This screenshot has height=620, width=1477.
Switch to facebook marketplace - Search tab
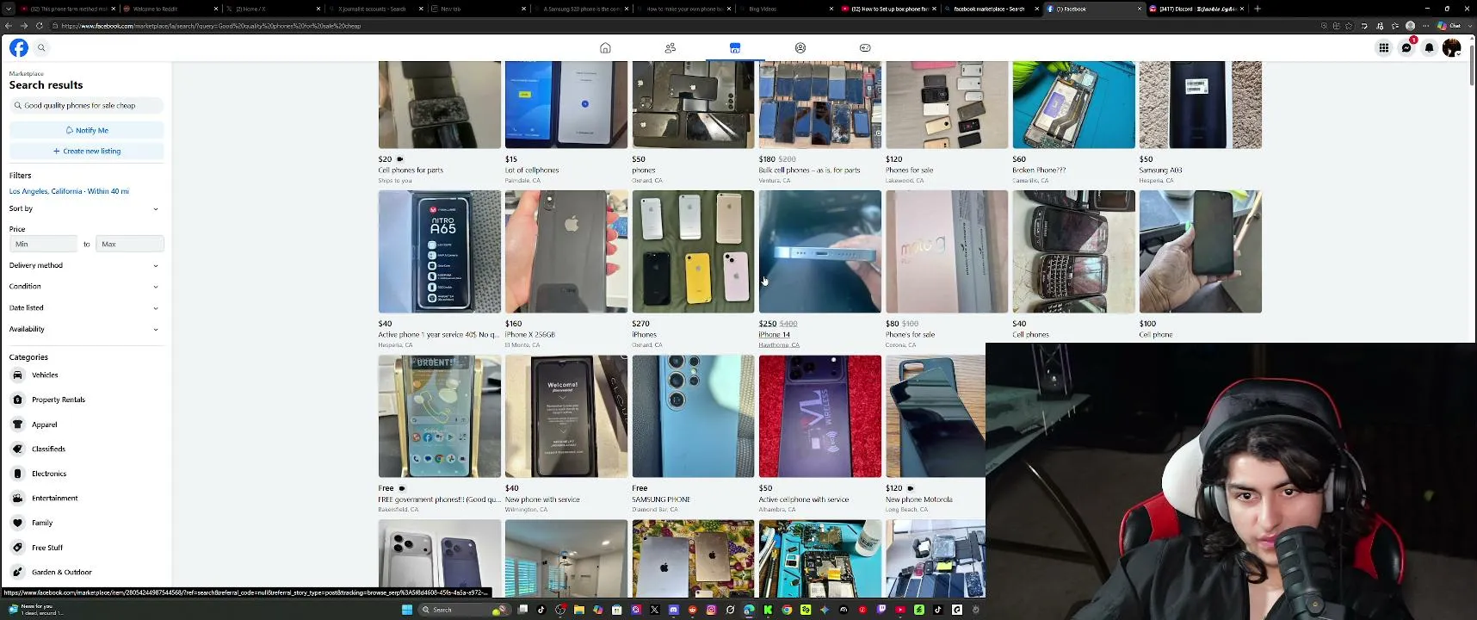[x=991, y=9]
